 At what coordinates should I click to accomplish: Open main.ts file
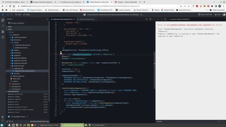coord(14,81)
